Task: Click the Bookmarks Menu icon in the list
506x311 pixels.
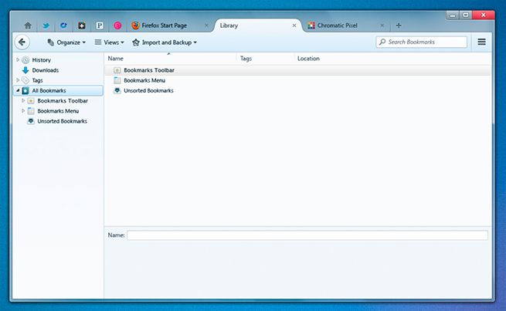Action: click(117, 80)
